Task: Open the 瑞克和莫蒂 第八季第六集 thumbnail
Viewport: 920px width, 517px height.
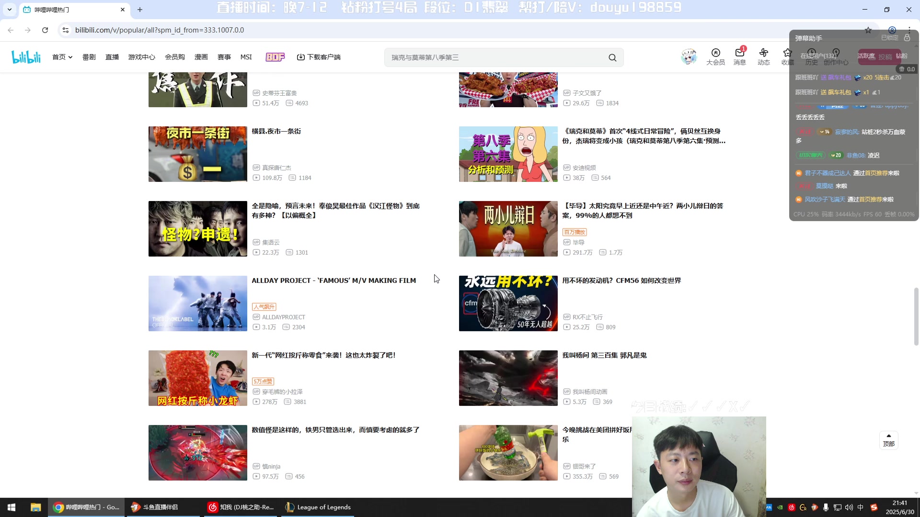Action: [508, 154]
